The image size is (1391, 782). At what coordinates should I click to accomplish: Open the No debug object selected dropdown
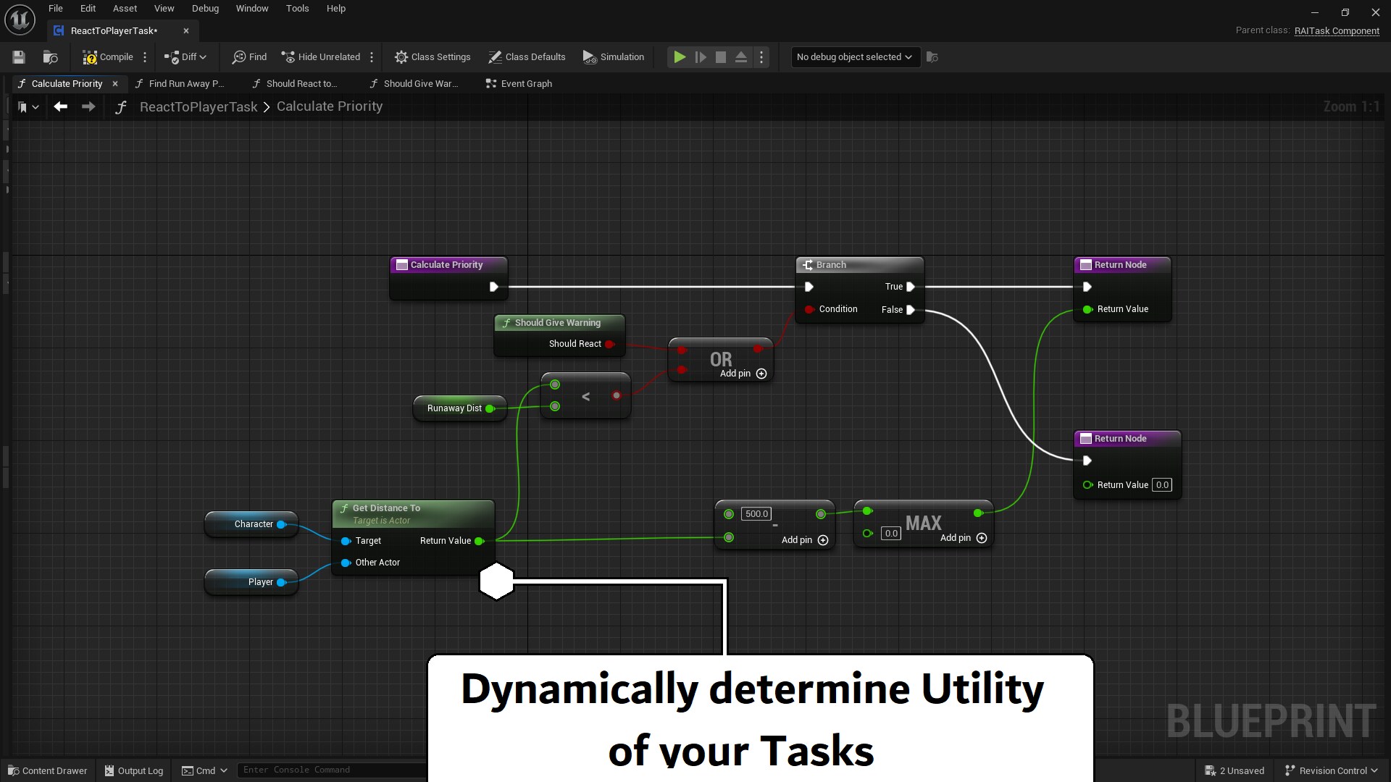tap(855, 56)
